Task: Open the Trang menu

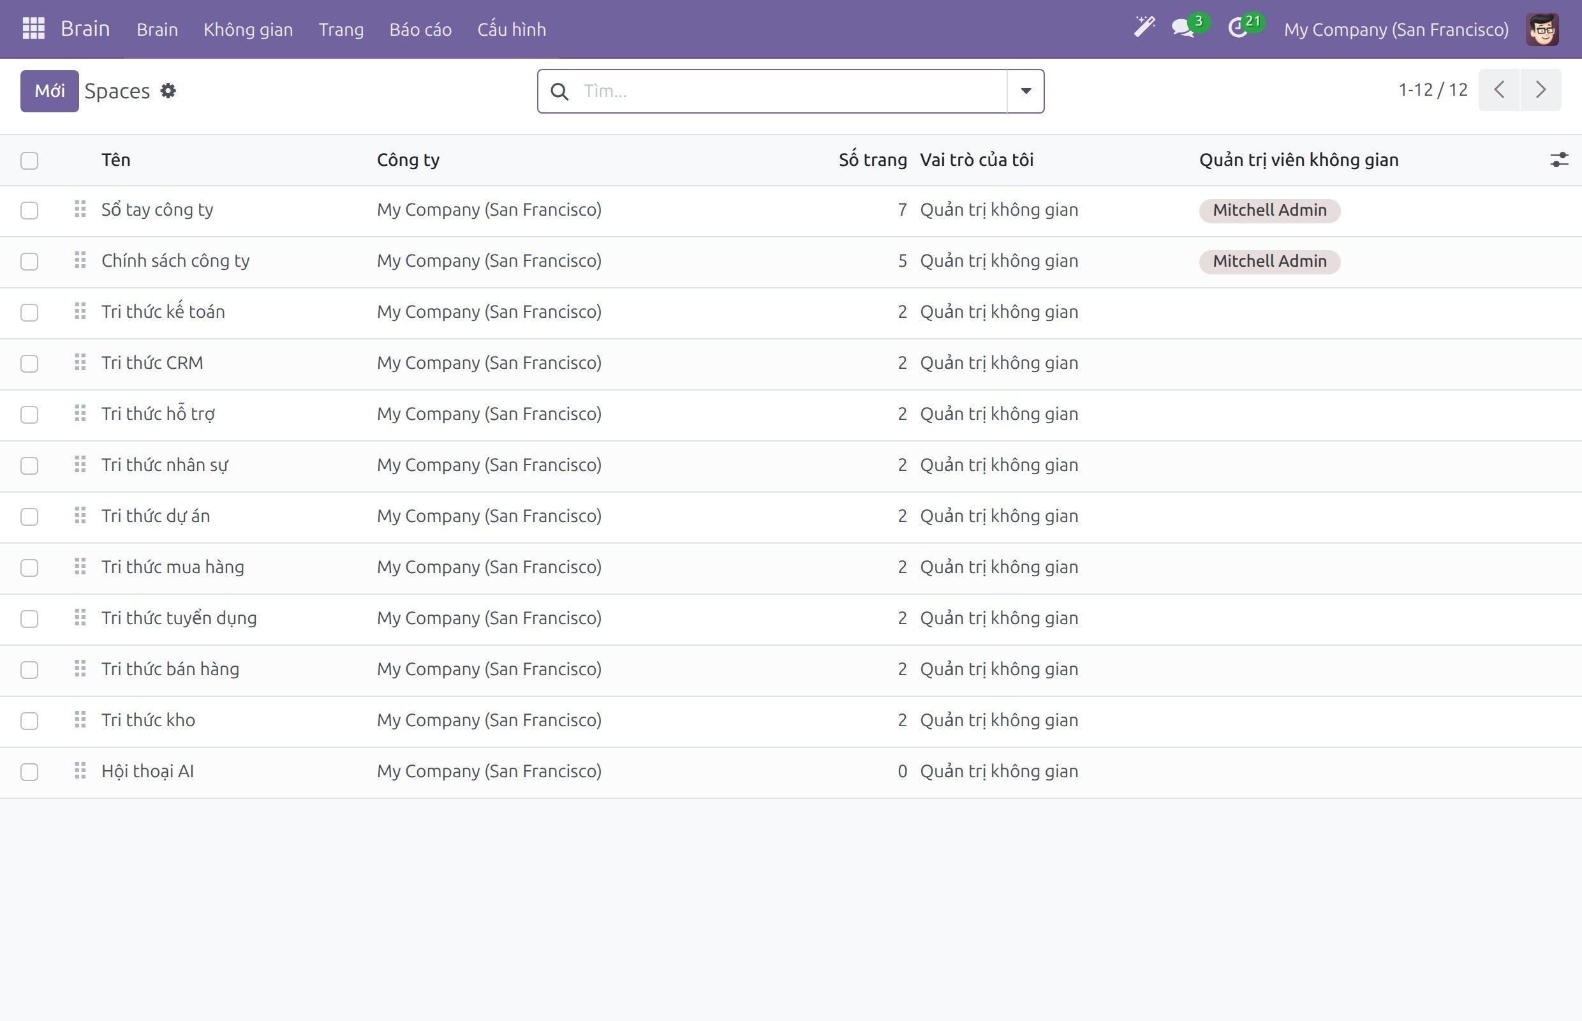Action: (341, 29)
